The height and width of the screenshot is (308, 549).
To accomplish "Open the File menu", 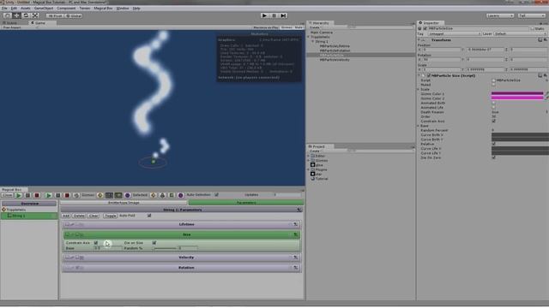I will tap(4, 8).
